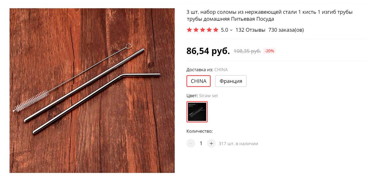Image resolution: width=367 pixels, height=183 pixels.
Task: Click the second red rating star
Action: point(196,30)
